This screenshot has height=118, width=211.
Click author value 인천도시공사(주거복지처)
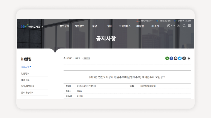click(x=86, y=86)
